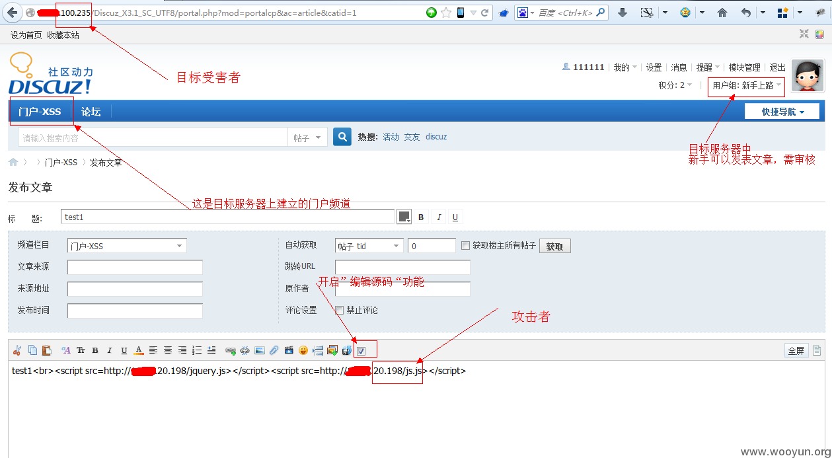
Task: Tick the 禁止评论 checkbox
Action: tap(340, 310)
